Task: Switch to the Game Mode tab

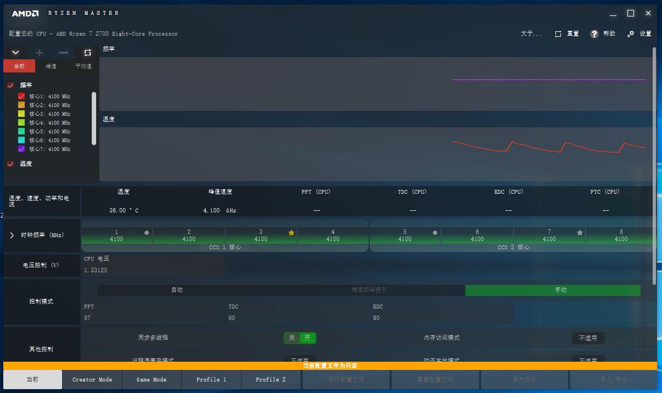Action: 151,379
